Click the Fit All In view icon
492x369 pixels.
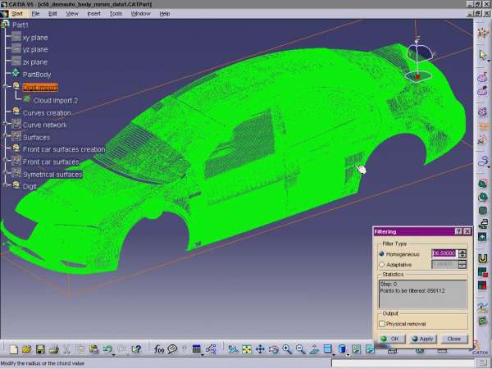point(246,349)
